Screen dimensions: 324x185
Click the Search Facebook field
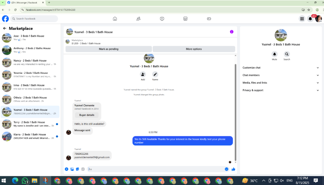pyautogui.click(x=34, y=19)
